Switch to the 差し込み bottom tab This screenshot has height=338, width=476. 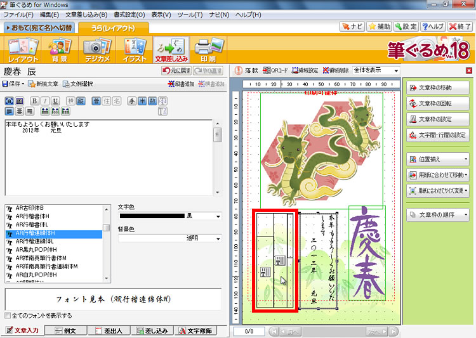click(x=152, y=330)
